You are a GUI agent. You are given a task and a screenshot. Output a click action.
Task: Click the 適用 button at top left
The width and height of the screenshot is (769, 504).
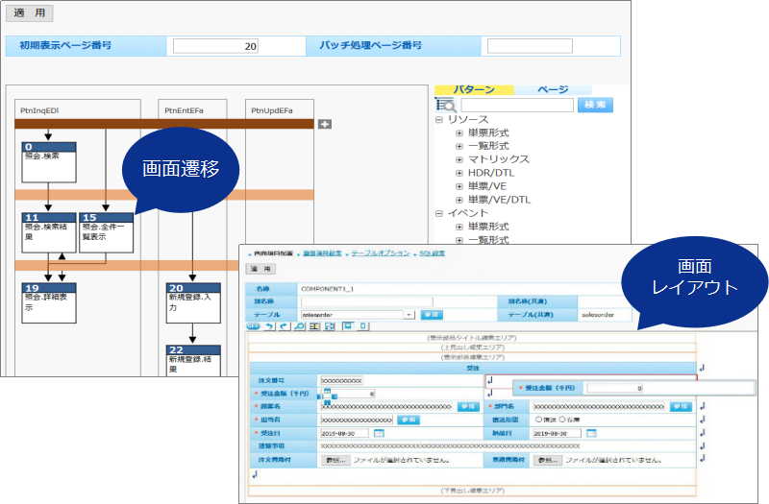(30, 14)
